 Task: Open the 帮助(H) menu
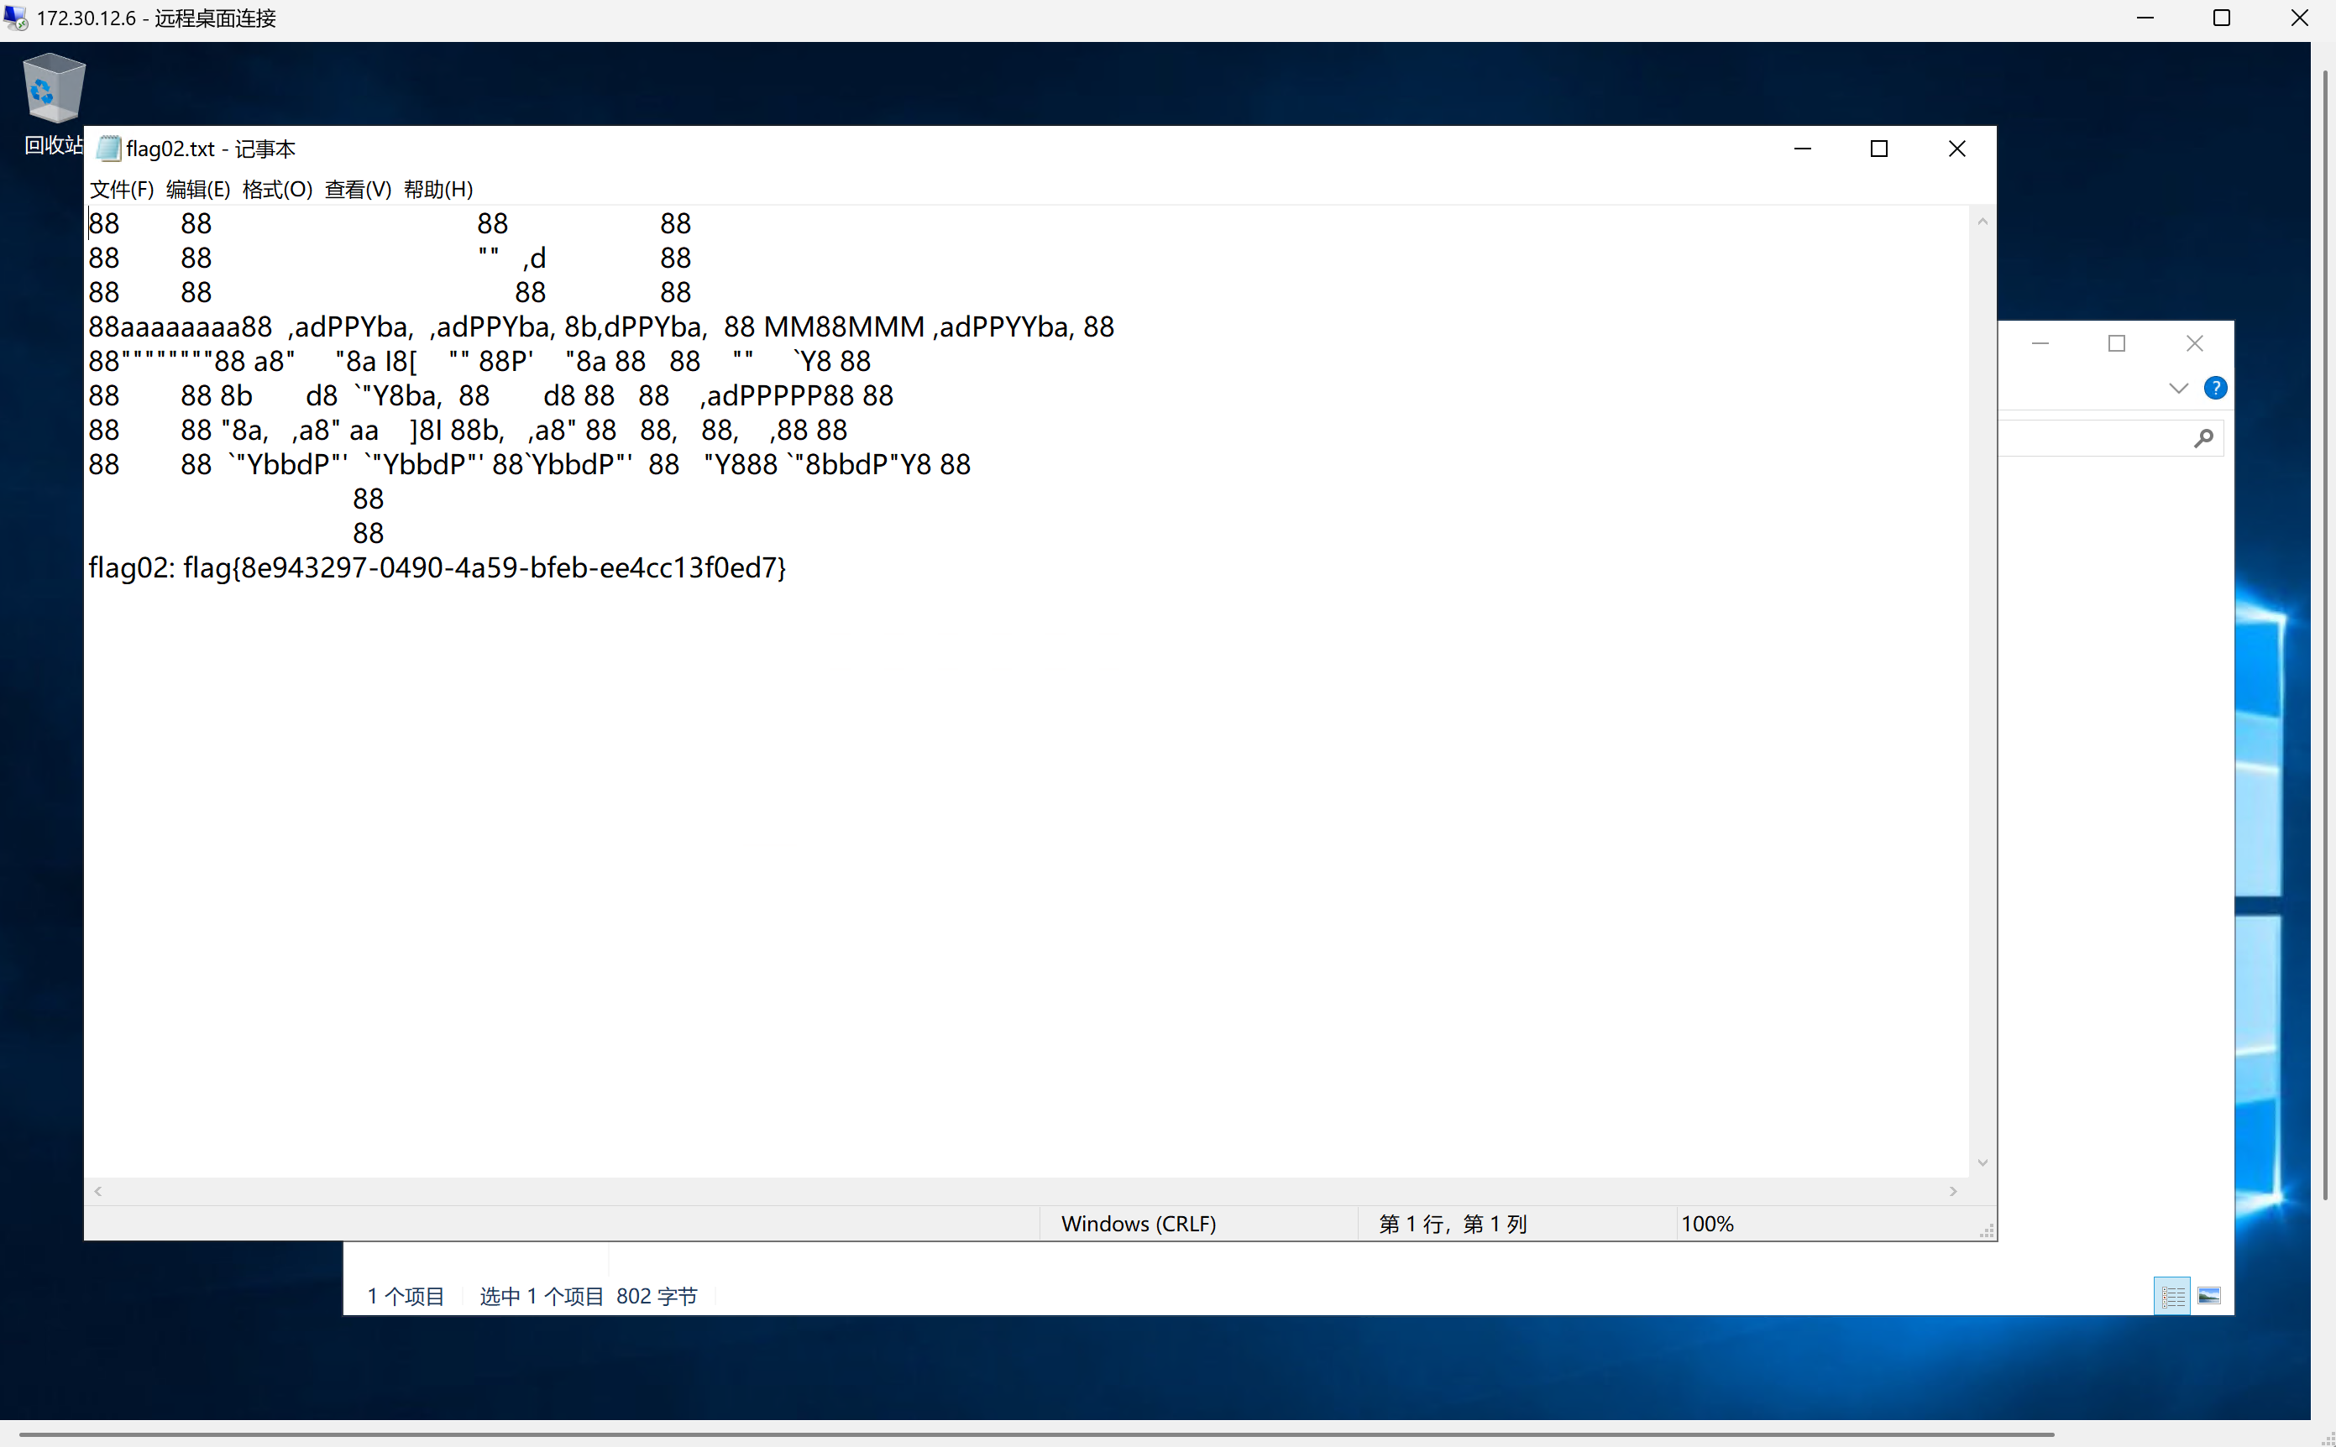[437, 190]
